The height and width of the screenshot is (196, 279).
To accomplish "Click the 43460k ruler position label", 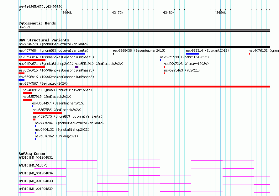I will [66, 13].
